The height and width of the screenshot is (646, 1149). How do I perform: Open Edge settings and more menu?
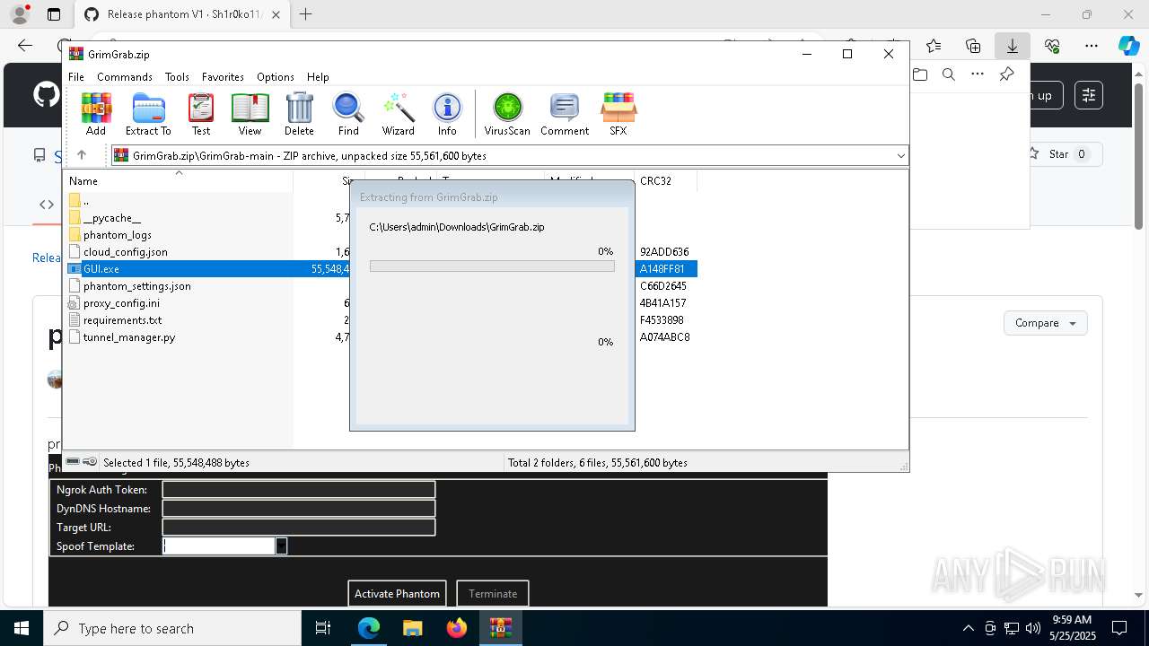click(1092, 46)
